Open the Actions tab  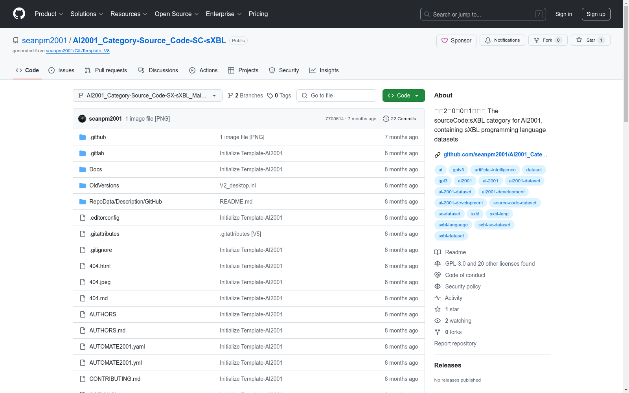point(203,70)
